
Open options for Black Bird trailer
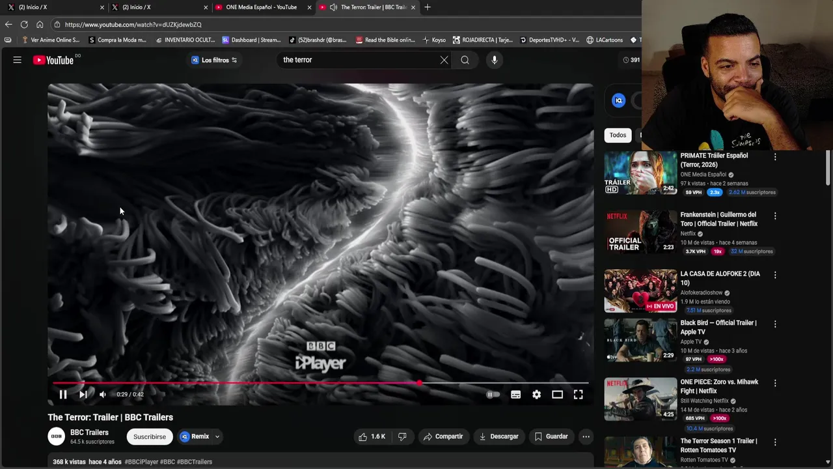pyautogui.click(x=774, y=324)
